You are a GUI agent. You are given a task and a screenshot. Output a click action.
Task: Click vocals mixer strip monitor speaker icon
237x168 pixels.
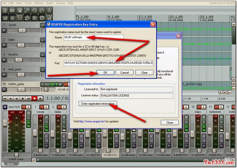(x=47, y=141)
